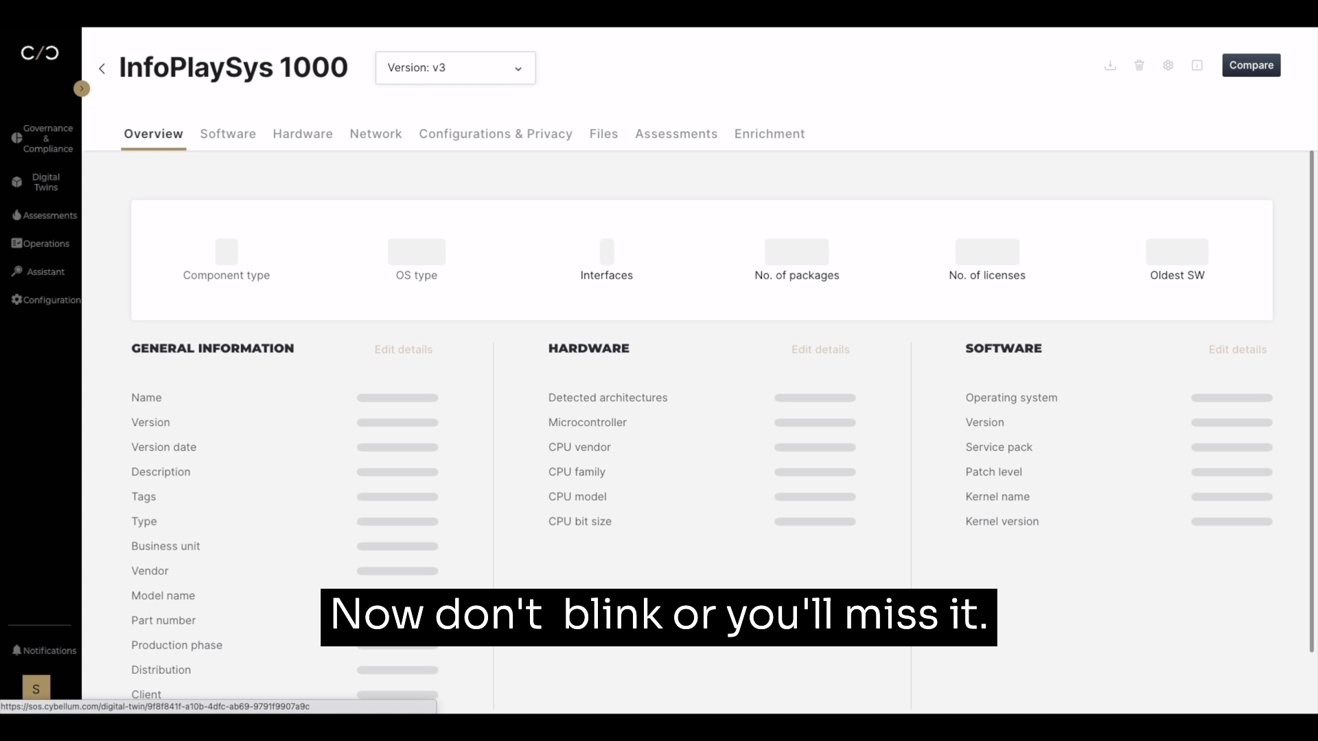The image size is (1318, 741).
Task: Switch to the Hardware tab
Action: [x=302, y=133]
